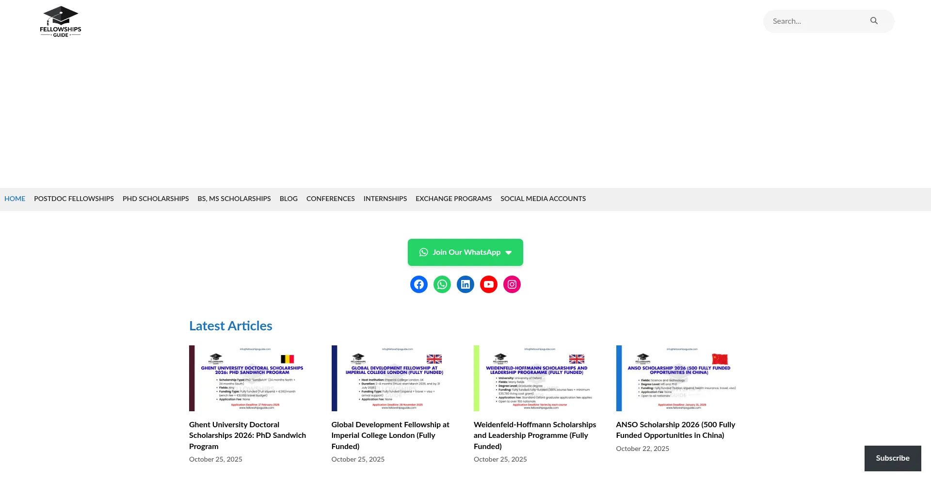
Task: Click the Imperial College fellowship thumbnail
Action: pyautogui.click(x=393, y=378)
